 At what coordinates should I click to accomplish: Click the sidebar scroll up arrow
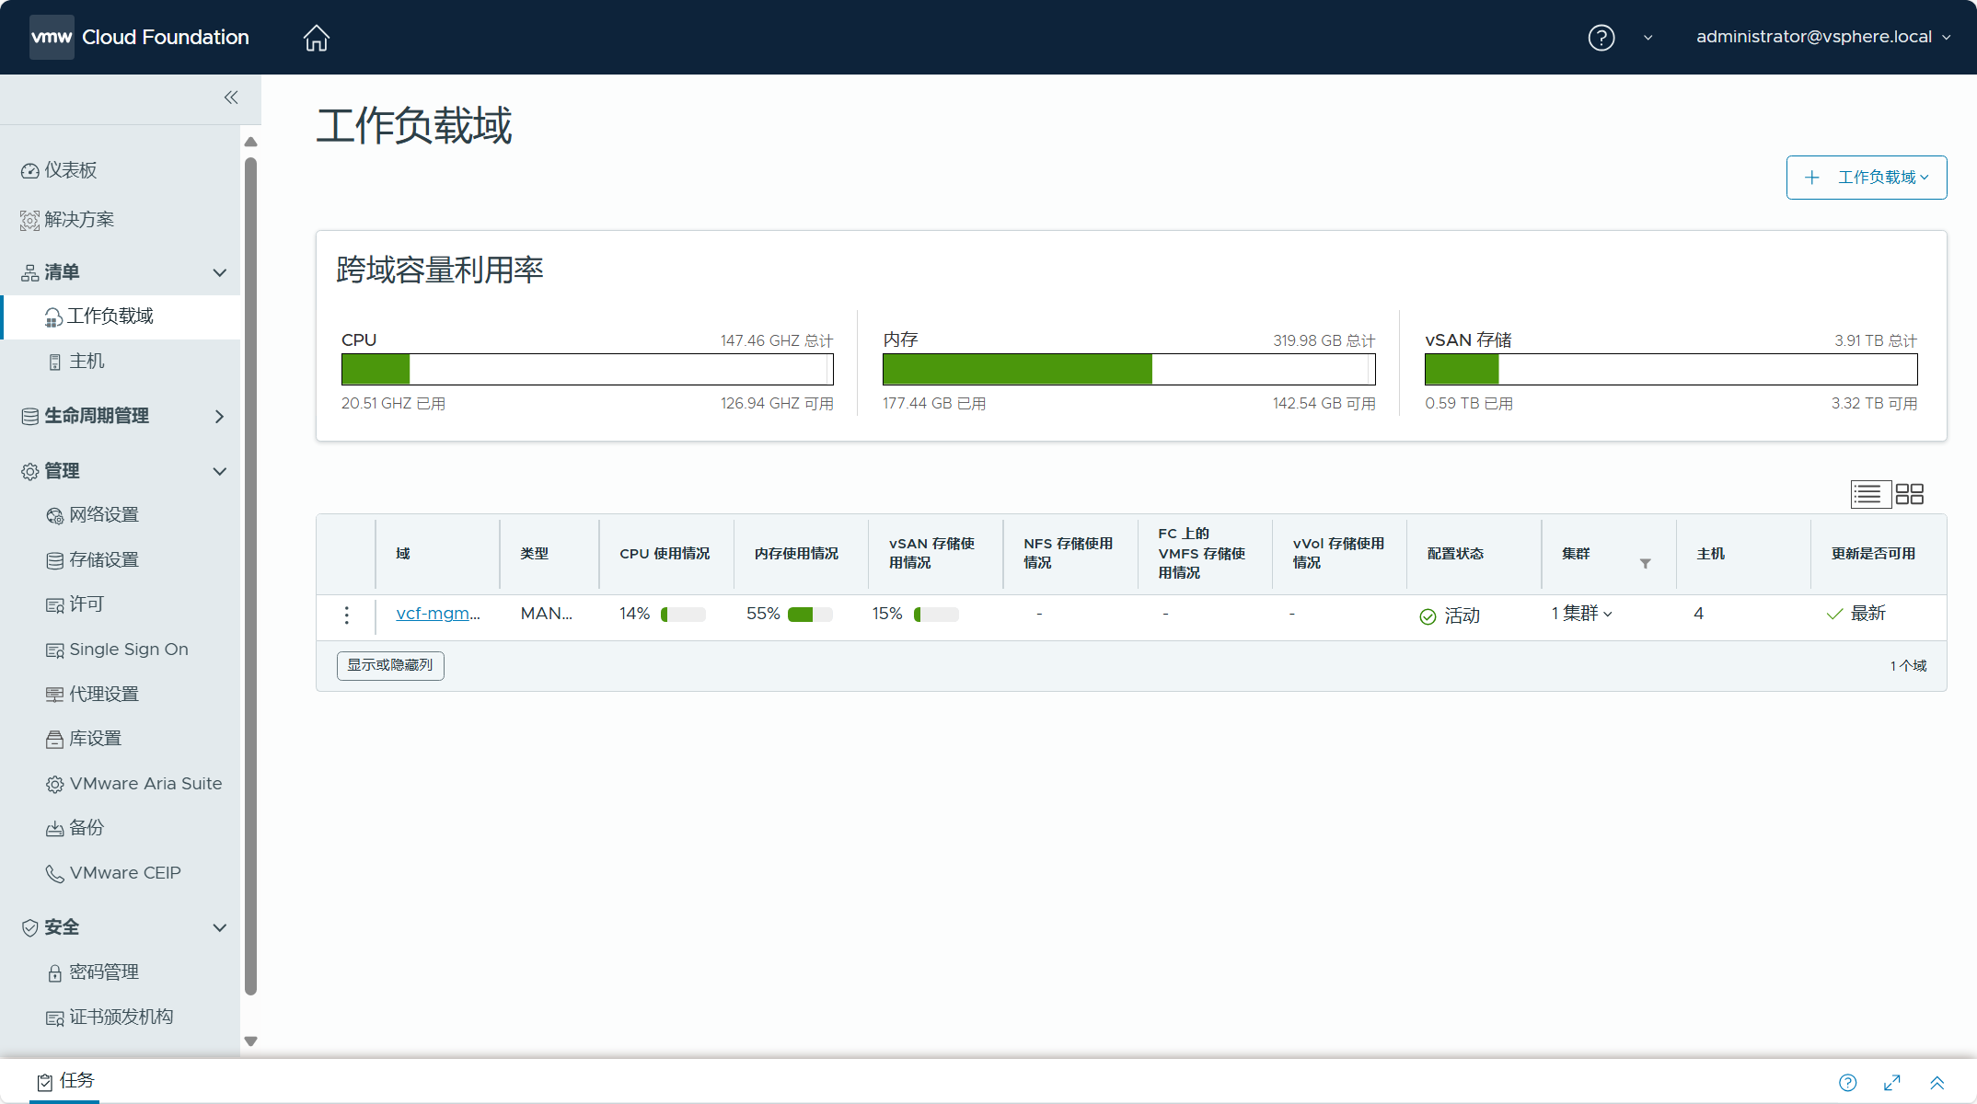[250, 142]
